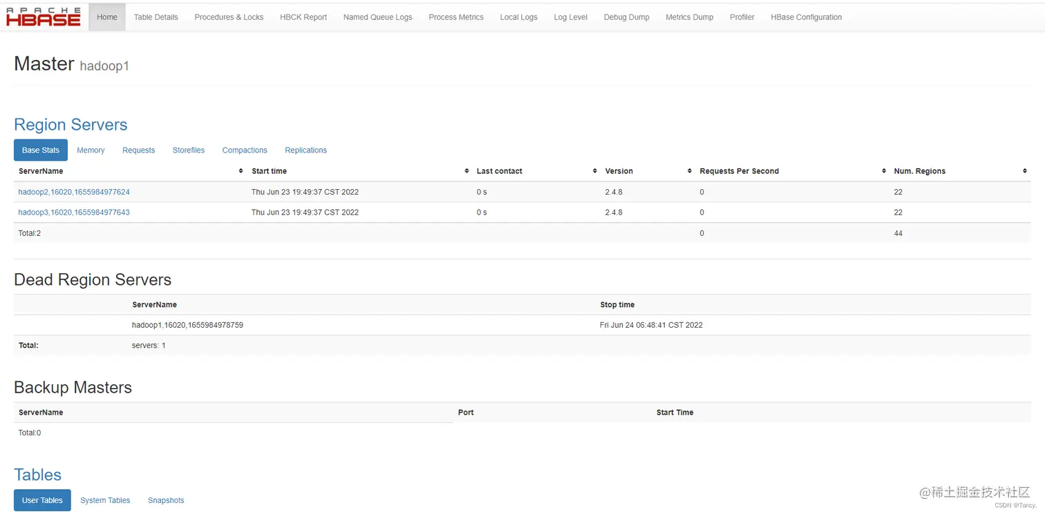Open the Metrics Dump page
Screen dimensions: 1045x514
(689, 17)
